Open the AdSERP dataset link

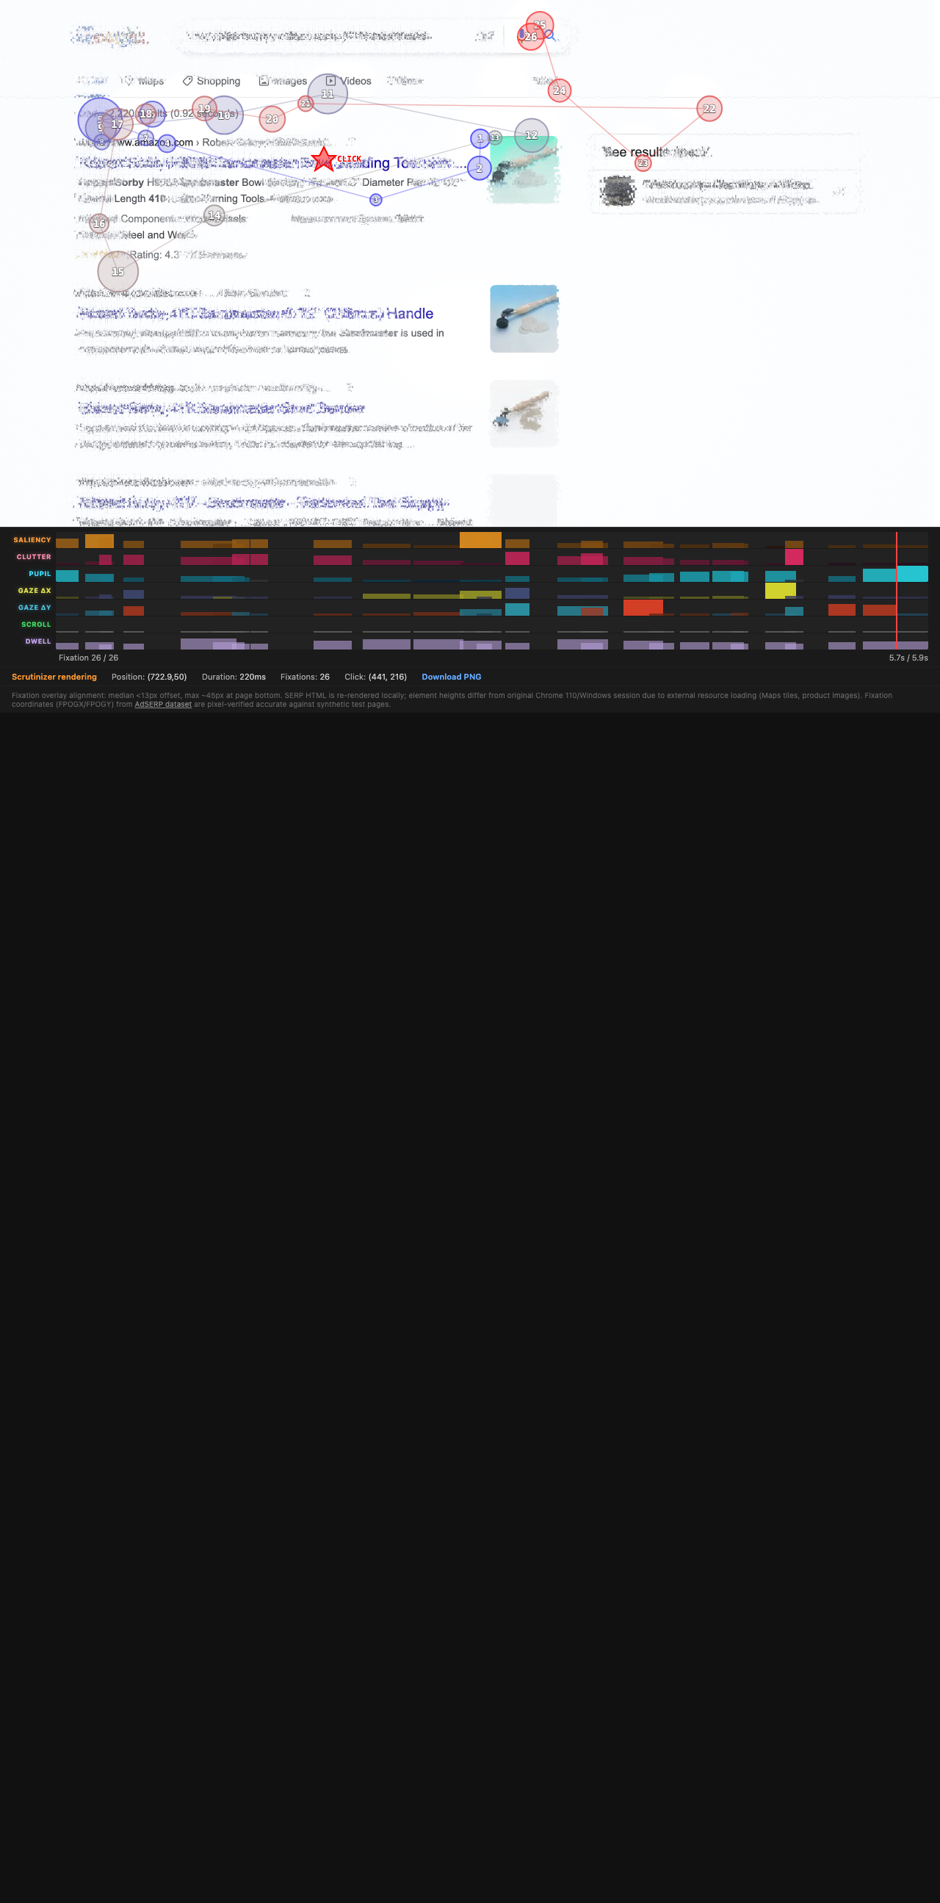pos(162,705)
